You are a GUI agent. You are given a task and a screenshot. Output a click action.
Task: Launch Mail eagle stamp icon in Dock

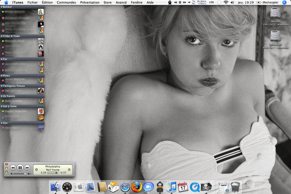click(x=90, y=187)
